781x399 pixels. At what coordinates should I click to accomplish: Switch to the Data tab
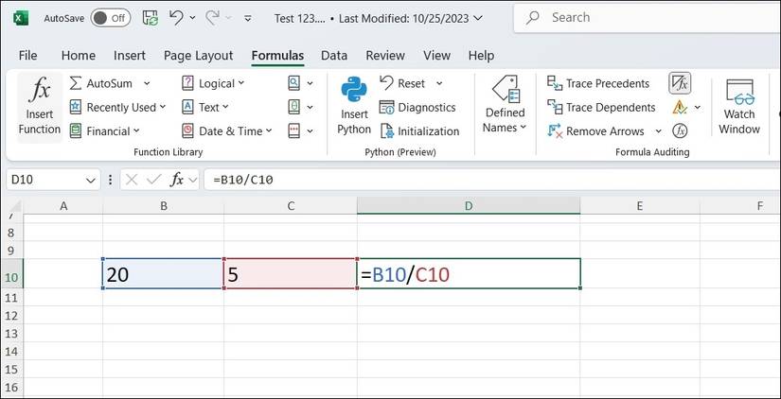tap(334, 56)
